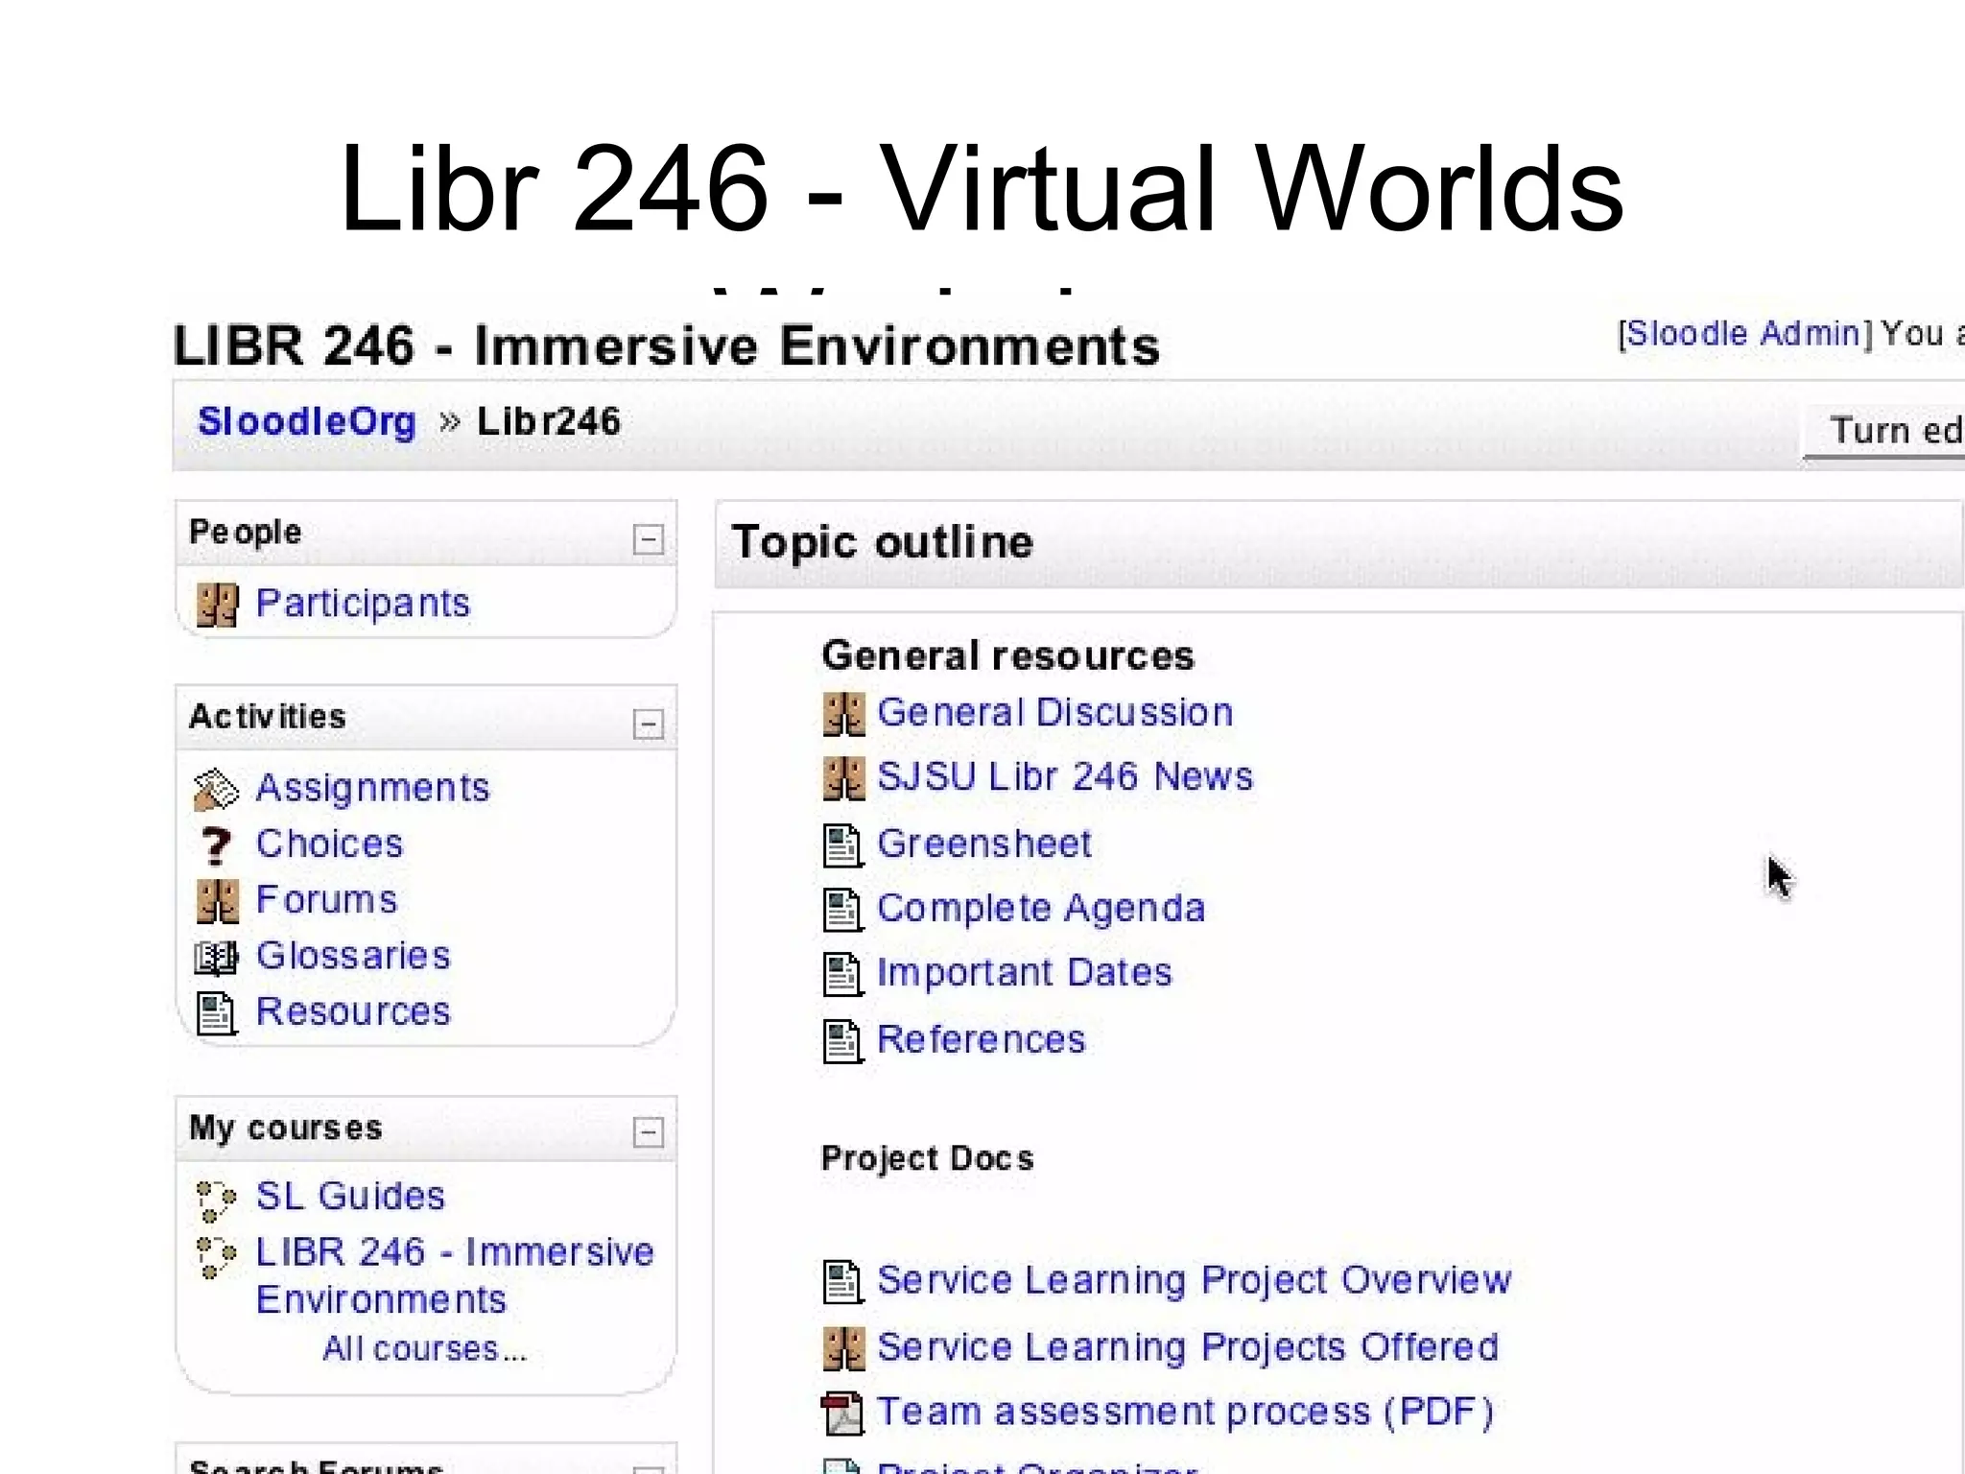Click the Service Learning Projects Offered forum icon
Viewport: 1965px width, 1474px height.
(x=844, y=1349)
